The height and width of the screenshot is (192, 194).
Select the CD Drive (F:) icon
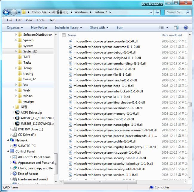click(15, 135)
